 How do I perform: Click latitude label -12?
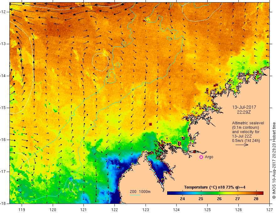click(3, 12)
